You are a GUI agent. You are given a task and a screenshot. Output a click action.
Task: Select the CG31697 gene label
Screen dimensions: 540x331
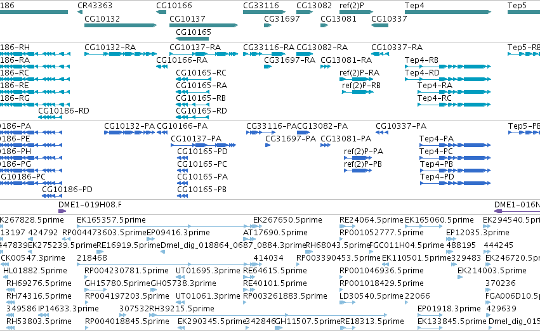(x=282, y=18)
